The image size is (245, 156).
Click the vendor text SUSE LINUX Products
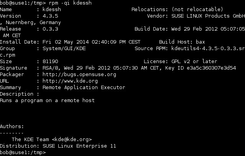click(x=201, y=16)
